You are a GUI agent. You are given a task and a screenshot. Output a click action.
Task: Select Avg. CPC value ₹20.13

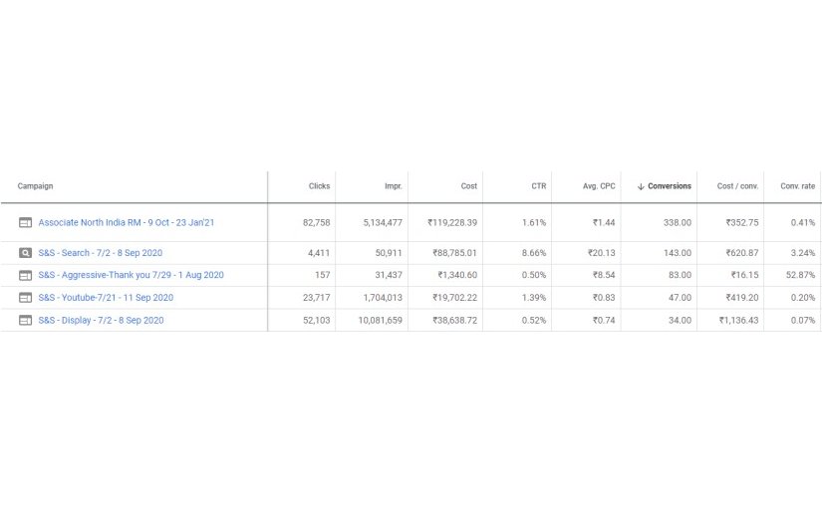[601, 253]
